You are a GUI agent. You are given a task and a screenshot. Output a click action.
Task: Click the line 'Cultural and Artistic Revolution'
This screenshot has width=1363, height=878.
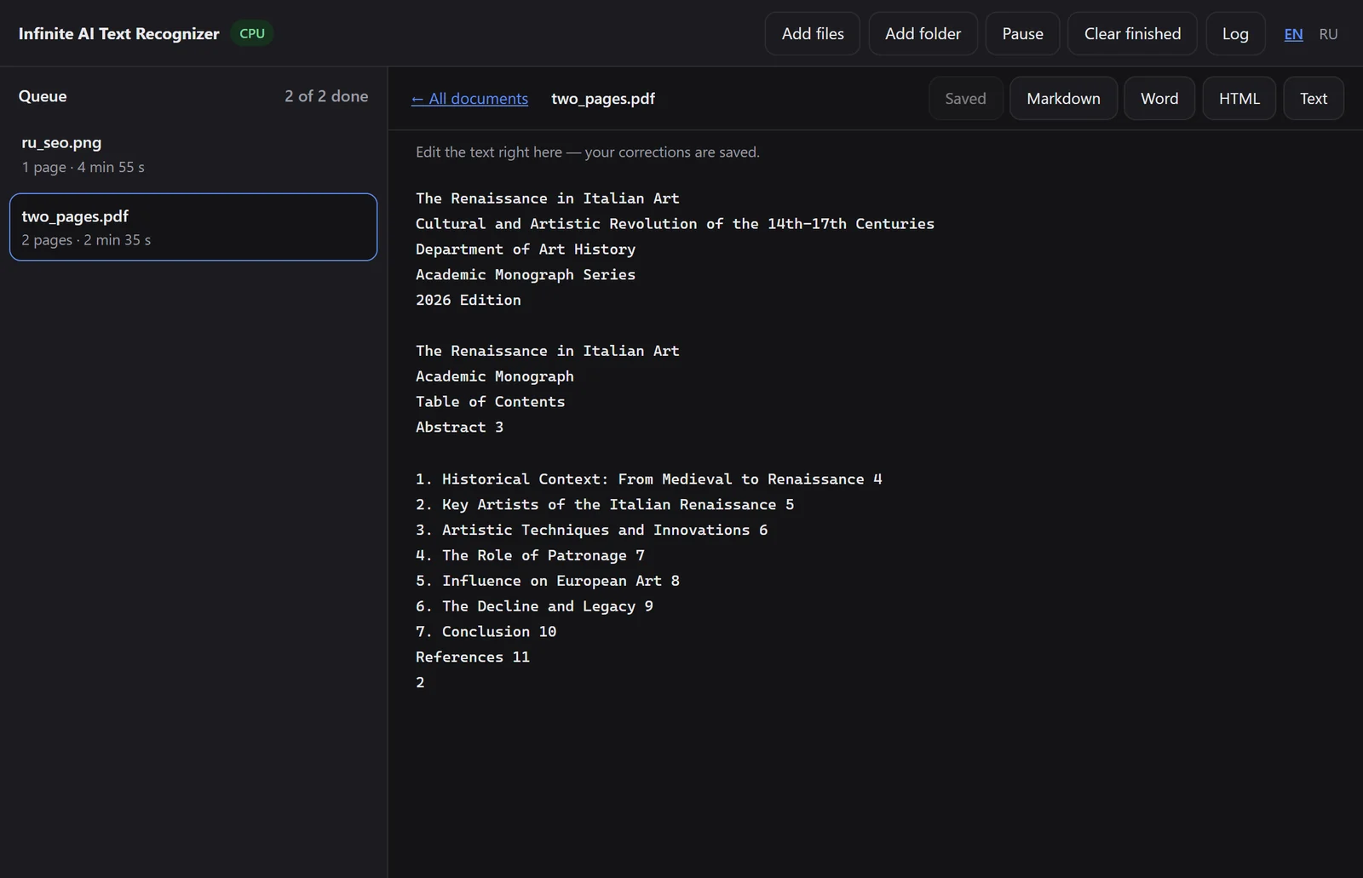675,224
